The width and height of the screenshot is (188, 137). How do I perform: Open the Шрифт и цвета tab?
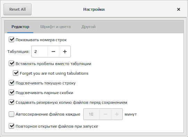(55, 27)
